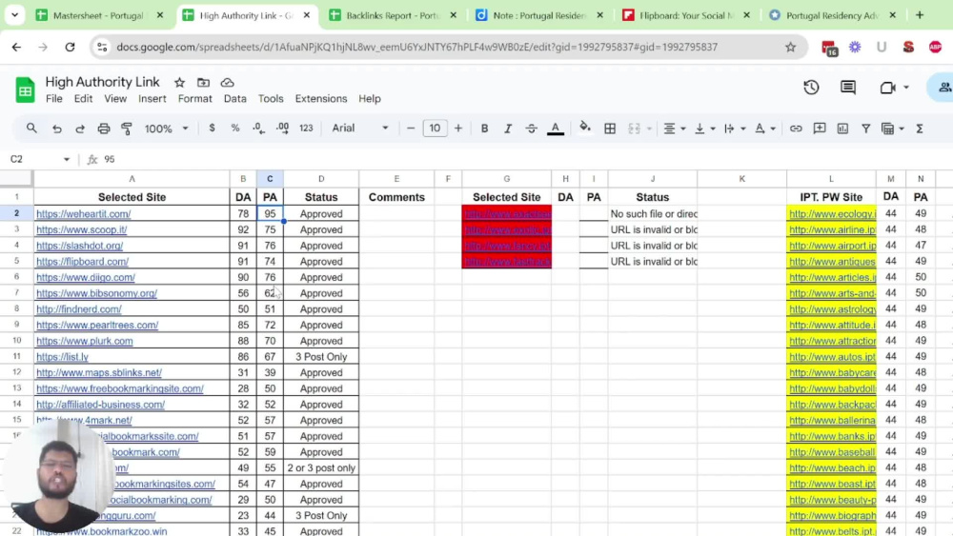Open the Arial font dropdown
953x536 pixels.
click(360, 129)
